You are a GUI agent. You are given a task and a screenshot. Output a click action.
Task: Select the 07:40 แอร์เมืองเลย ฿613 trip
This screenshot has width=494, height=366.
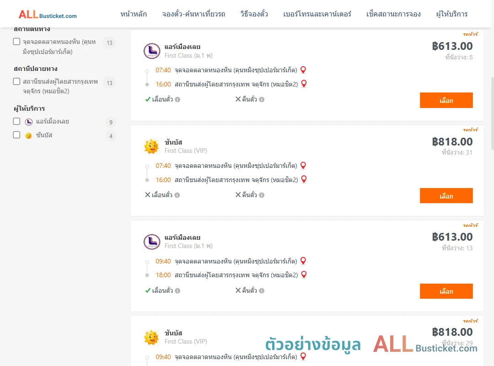(x=446, y=100)
